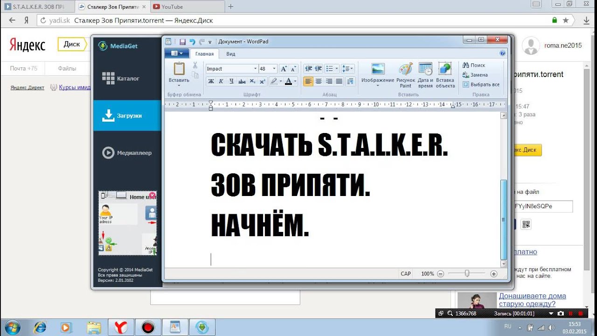Click the zoom in plus button in WordPad
Viewport: 597px width, 336px height.
pos(494,274)
